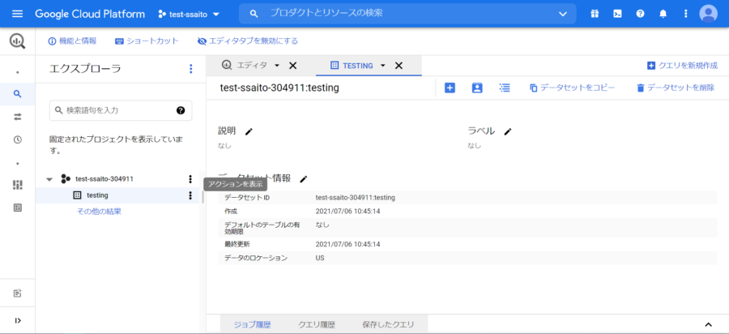Click the share dataset person icon
Image resolution: width=729 pixels, height=334 pixels.
pos(477,88)
